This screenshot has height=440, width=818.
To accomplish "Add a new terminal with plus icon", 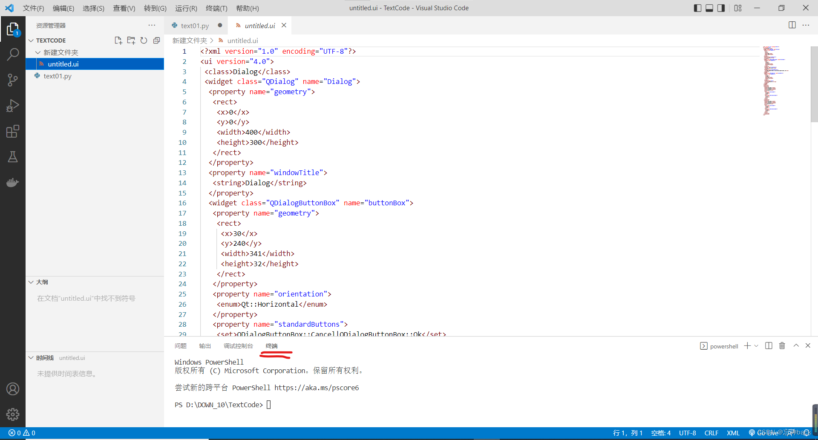I will pyautogui.click(x=747, y=346).
